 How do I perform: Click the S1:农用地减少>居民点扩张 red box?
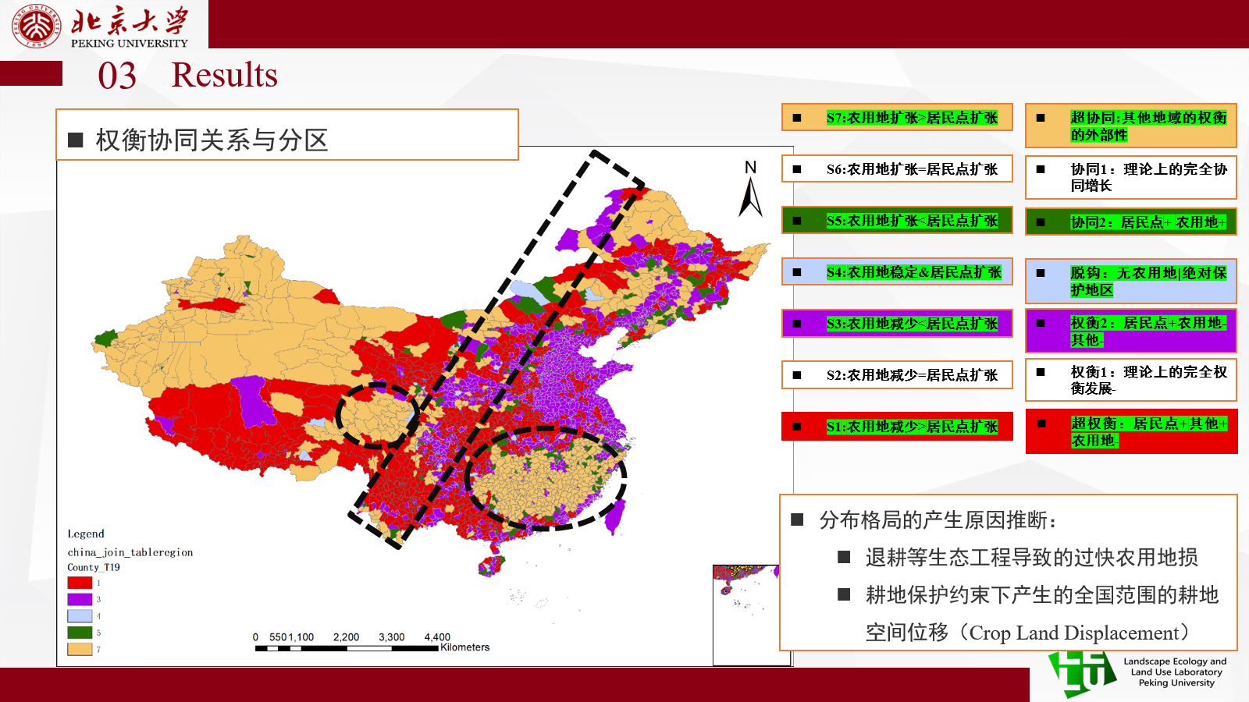[x=897, y=427]
